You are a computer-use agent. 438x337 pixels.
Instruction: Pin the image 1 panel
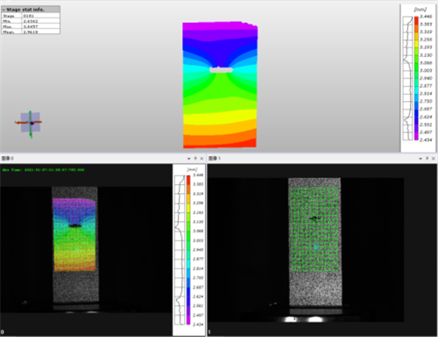click(x=427, y=158)
